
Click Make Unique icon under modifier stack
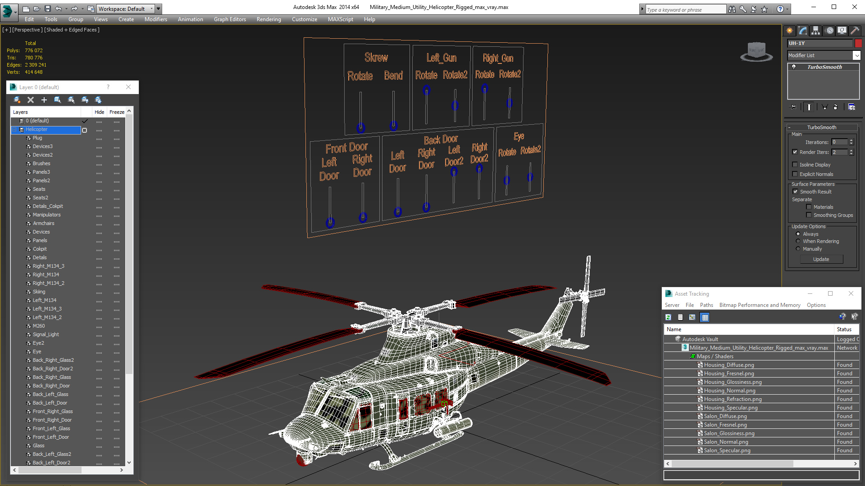[824, 107]
